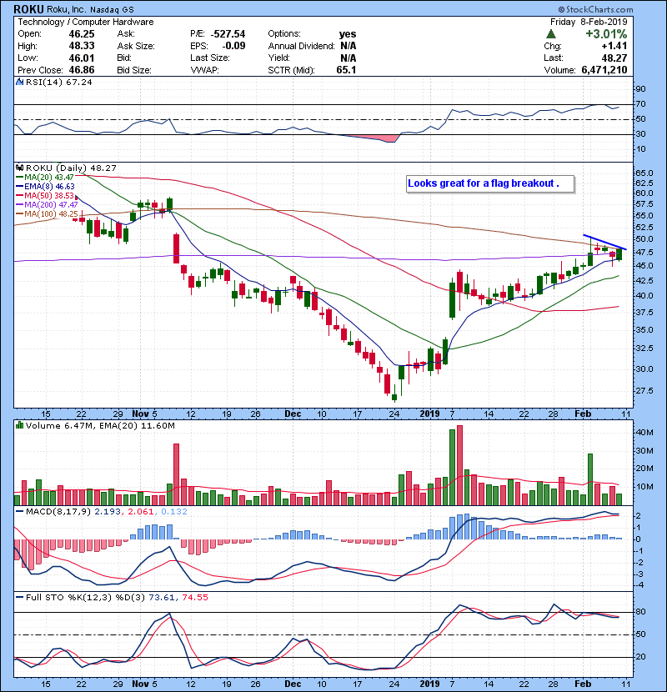Click the 40M volume axis label
Screen dimensions: 667x692
point(644,433)
